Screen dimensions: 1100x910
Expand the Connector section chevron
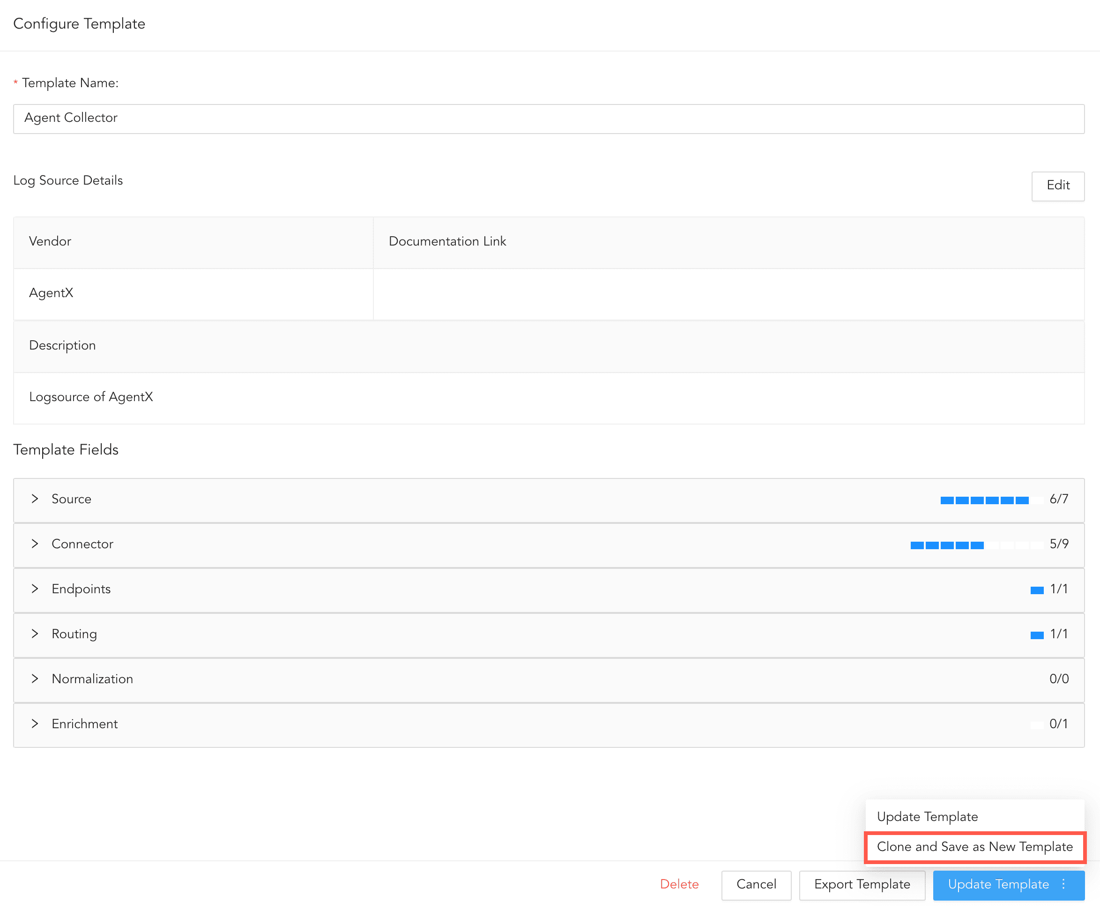(35, 545)
